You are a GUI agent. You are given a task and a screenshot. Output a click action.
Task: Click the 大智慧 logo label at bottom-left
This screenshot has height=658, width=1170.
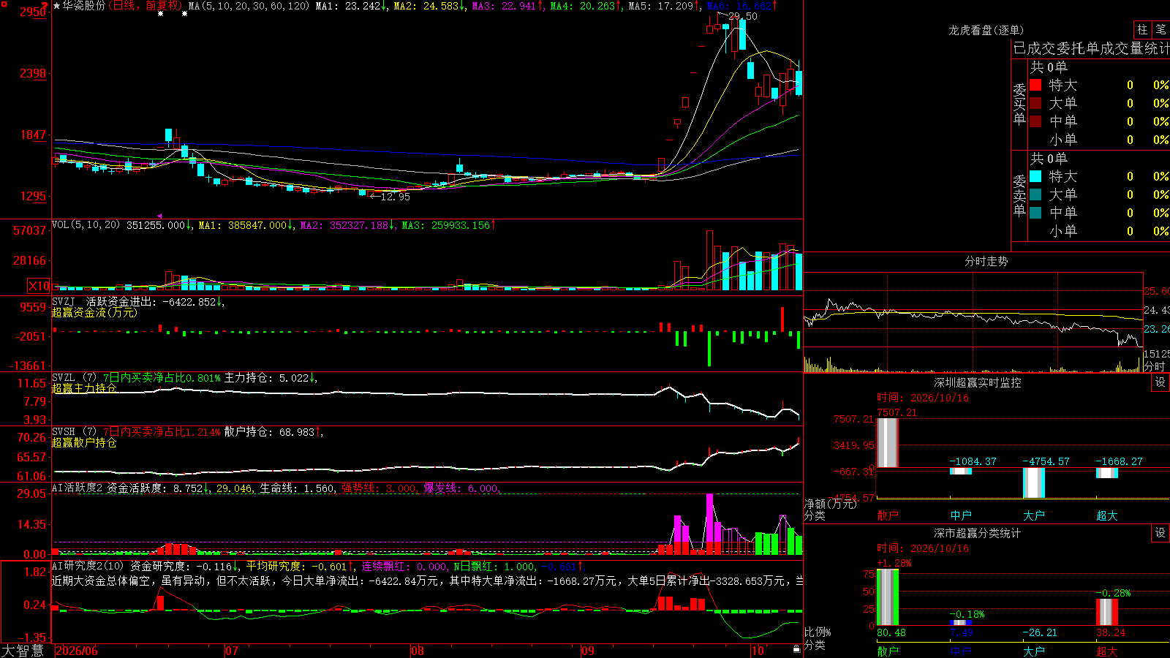pyautogui.click(x=23, y=651)
